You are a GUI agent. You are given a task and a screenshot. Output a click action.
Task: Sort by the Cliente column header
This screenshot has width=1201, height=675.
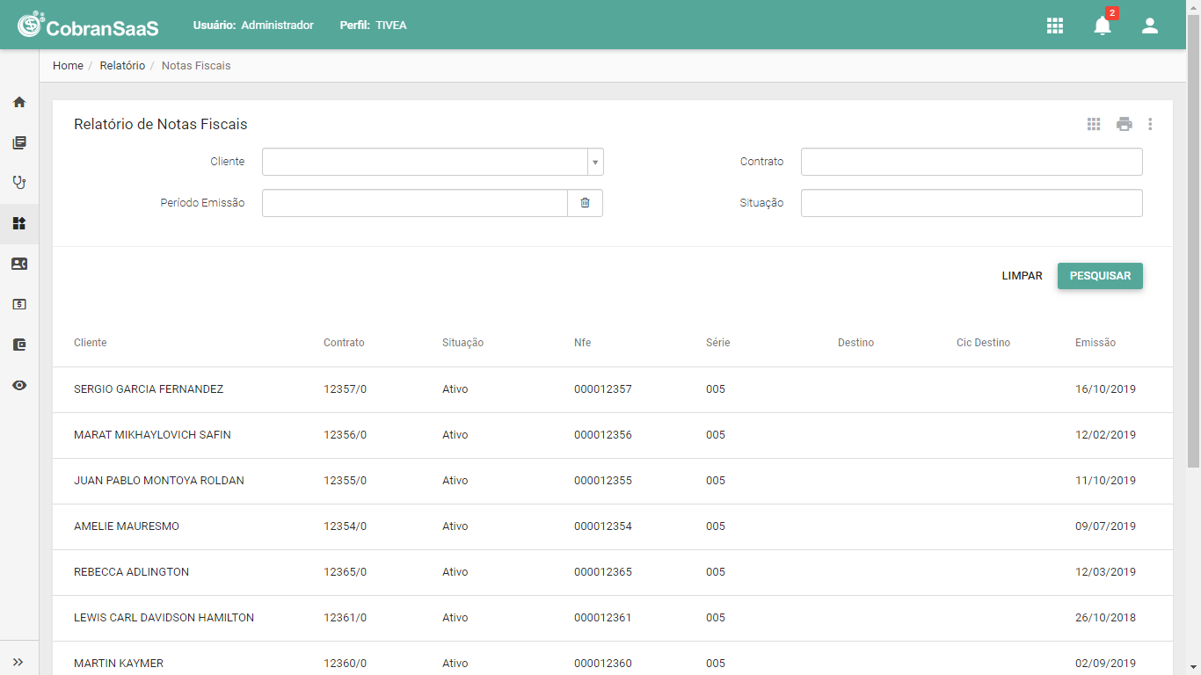[x=91, y=343]
